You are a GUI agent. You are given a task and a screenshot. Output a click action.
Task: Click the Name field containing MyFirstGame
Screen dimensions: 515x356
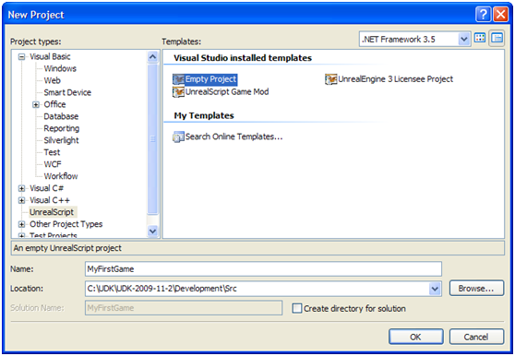point(263,269)
